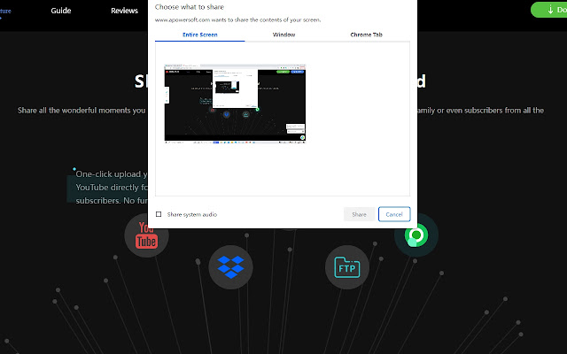The width and height of the screenshot is (567, 354).
Task: Click the YouTube upload icon
Action: coord(146,235)
